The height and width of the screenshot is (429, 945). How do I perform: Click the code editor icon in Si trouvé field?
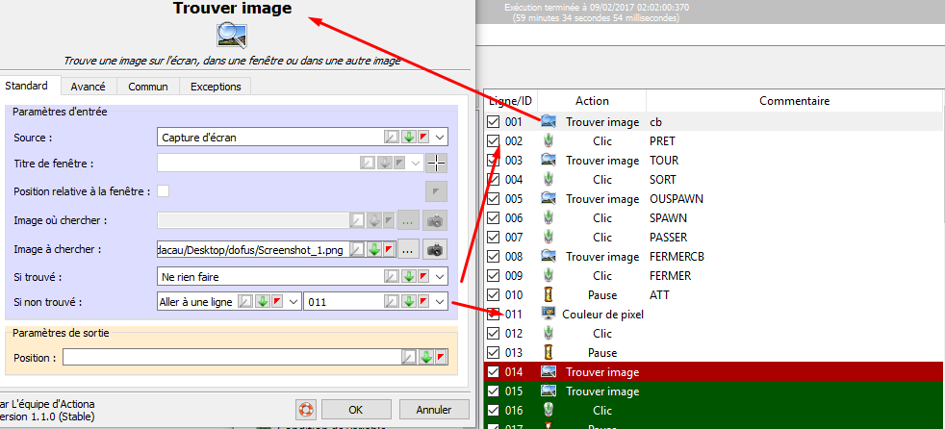tap(392, 276)
